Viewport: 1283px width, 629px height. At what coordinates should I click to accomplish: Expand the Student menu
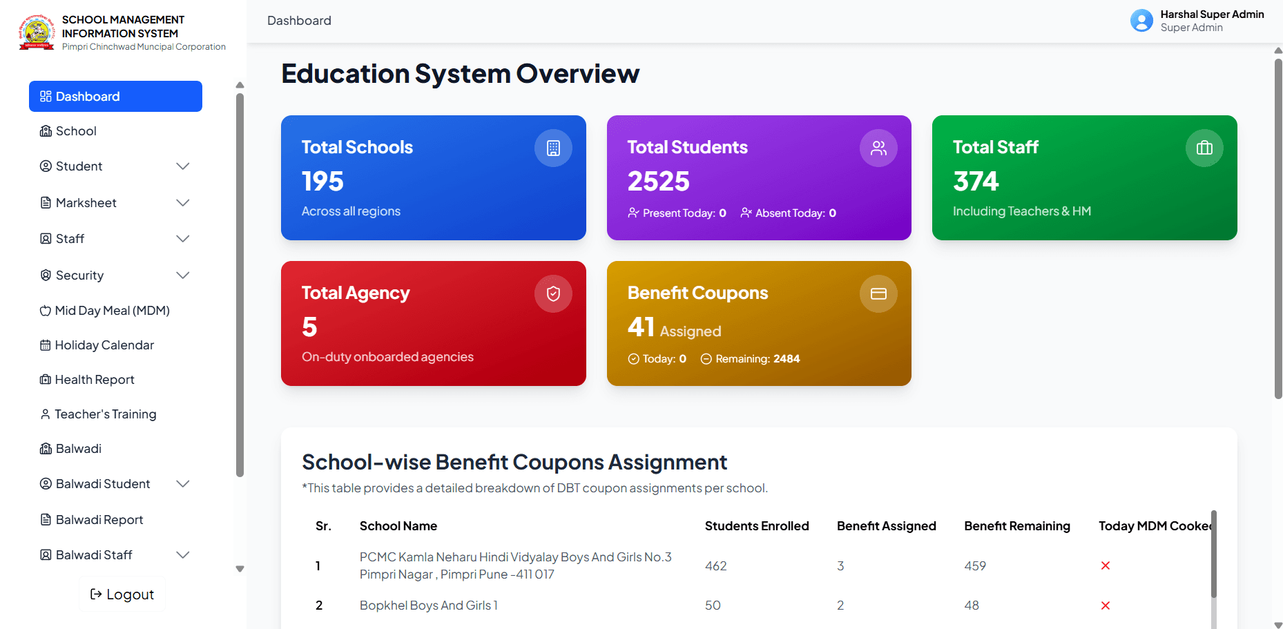[182, 166]
